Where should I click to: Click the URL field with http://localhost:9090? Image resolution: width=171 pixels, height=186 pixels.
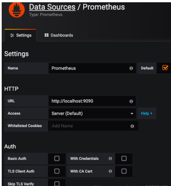point(92,101)
